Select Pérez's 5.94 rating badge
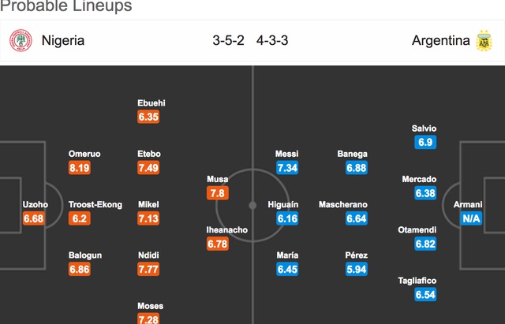 357,270
